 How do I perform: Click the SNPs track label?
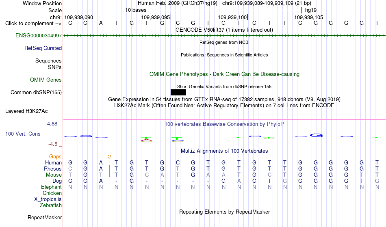55,67
